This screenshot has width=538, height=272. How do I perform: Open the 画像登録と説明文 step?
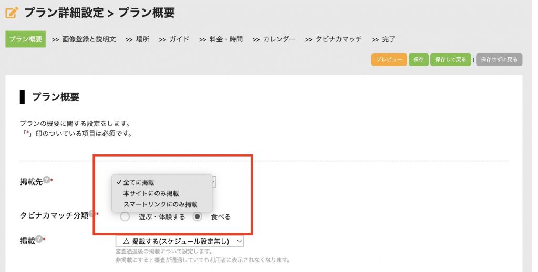(x=89, y=39)
